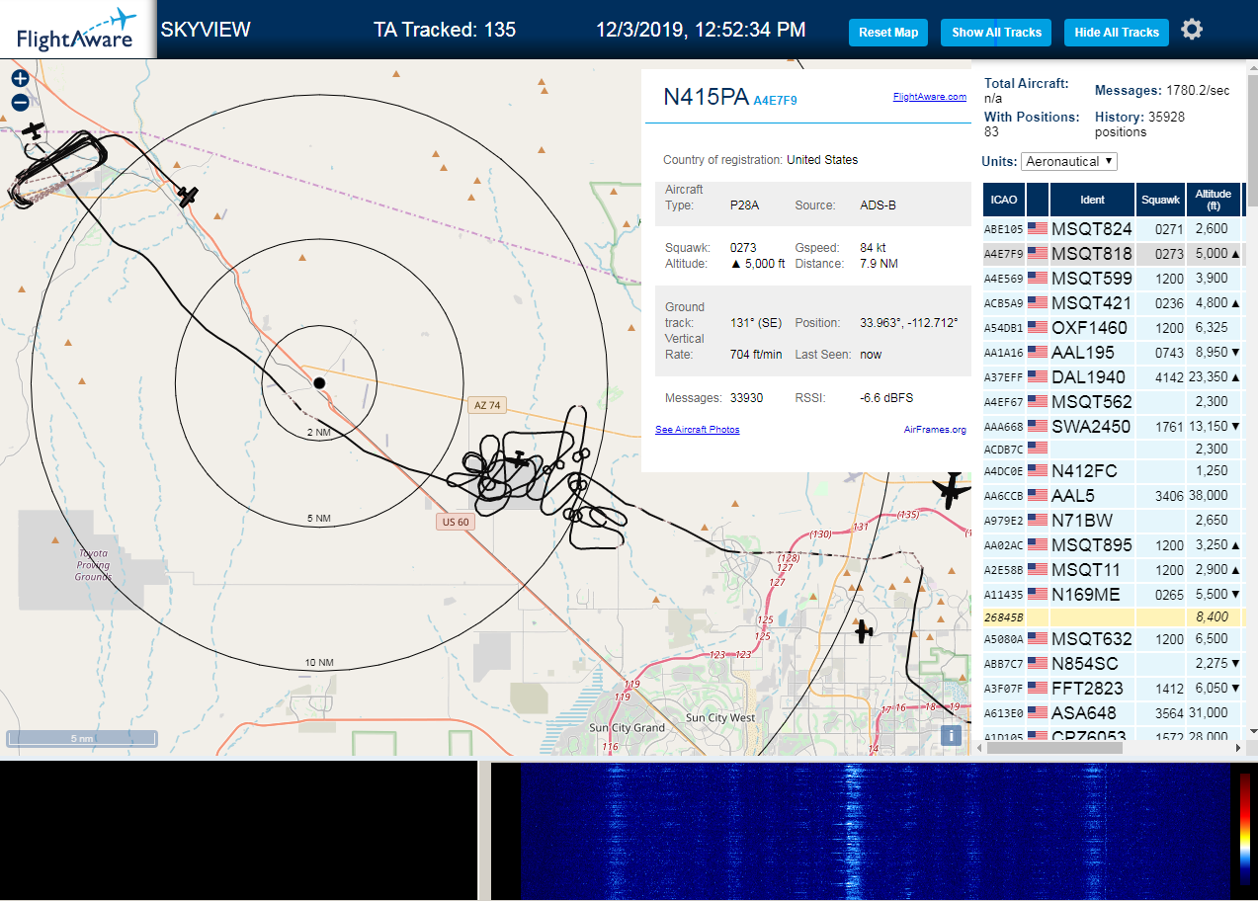Click the FlightAware logo
This screenshot has height=902, width=1258.
[x=77, y=30]
